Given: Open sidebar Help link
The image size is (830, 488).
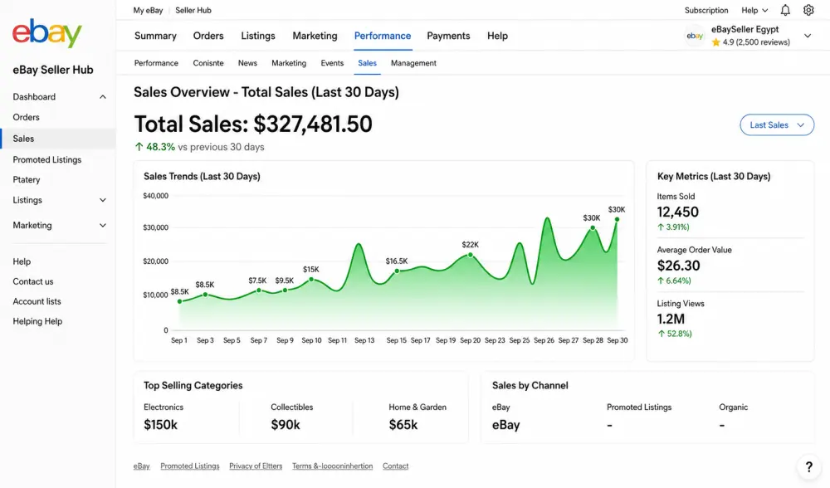Looking at the screenshot, I should point(22,261).
